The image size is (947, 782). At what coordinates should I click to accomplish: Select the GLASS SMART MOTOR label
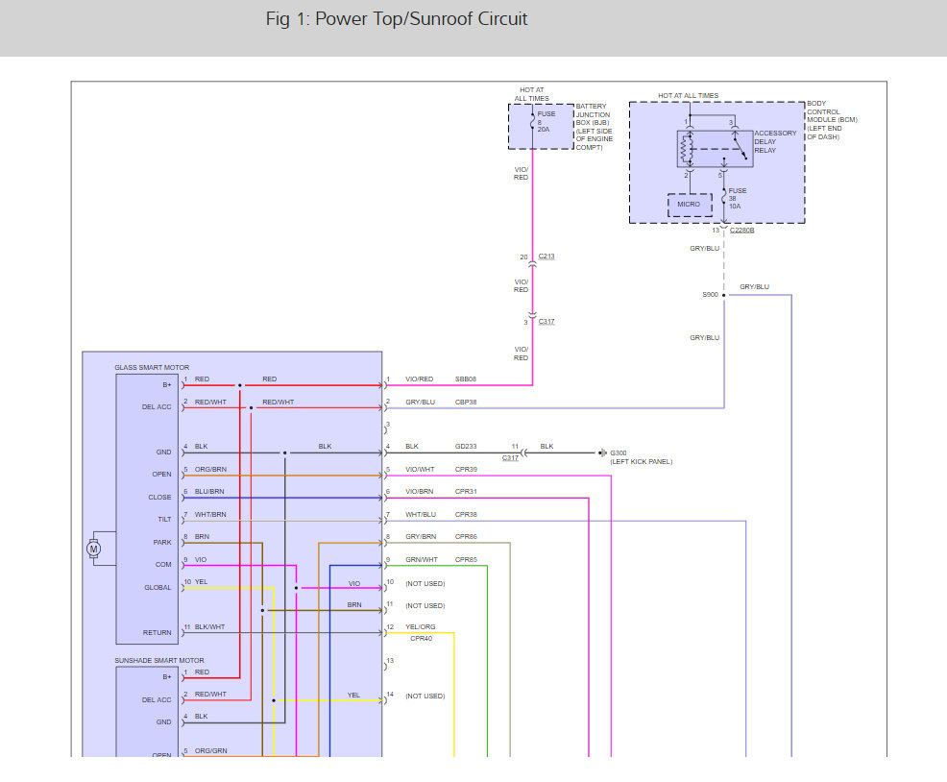point(152,367)
